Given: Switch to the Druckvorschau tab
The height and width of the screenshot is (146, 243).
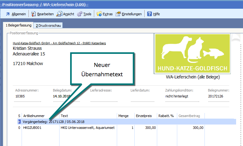Looking at the screenshot, I should [48, 26].
